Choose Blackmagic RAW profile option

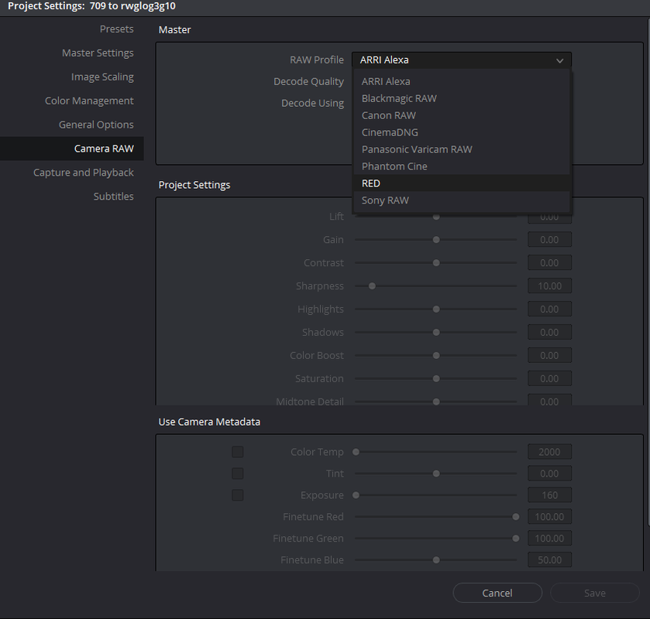[461, 98]
